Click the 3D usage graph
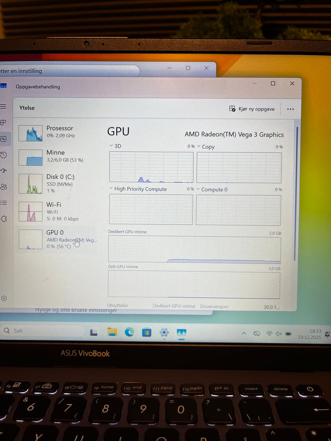Image resolution: width=331 pixels, height=441 pixels. 151,167
